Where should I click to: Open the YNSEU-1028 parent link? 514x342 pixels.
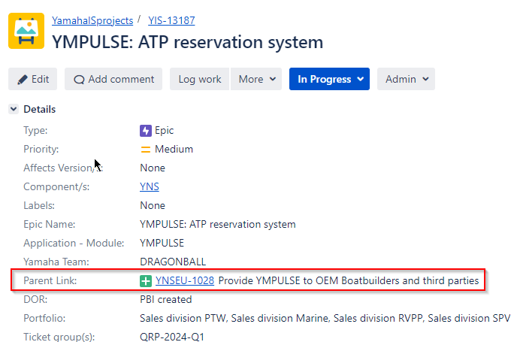(185, 280)
